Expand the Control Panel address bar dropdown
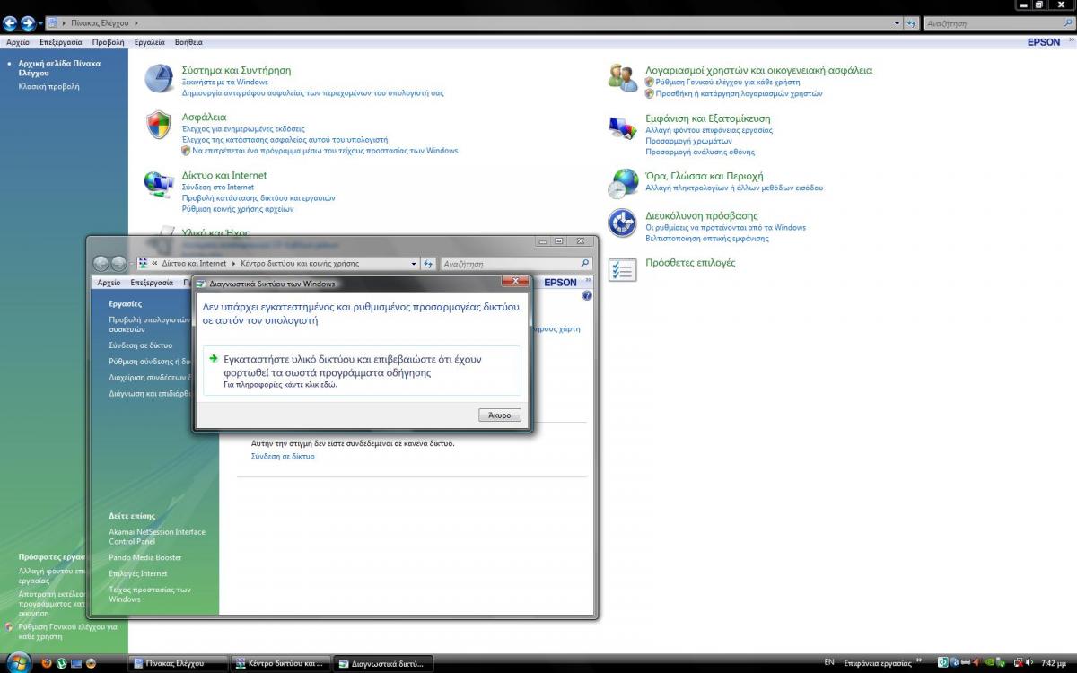Viewport: 1077px width, 673px height. [x=897, y=22]
